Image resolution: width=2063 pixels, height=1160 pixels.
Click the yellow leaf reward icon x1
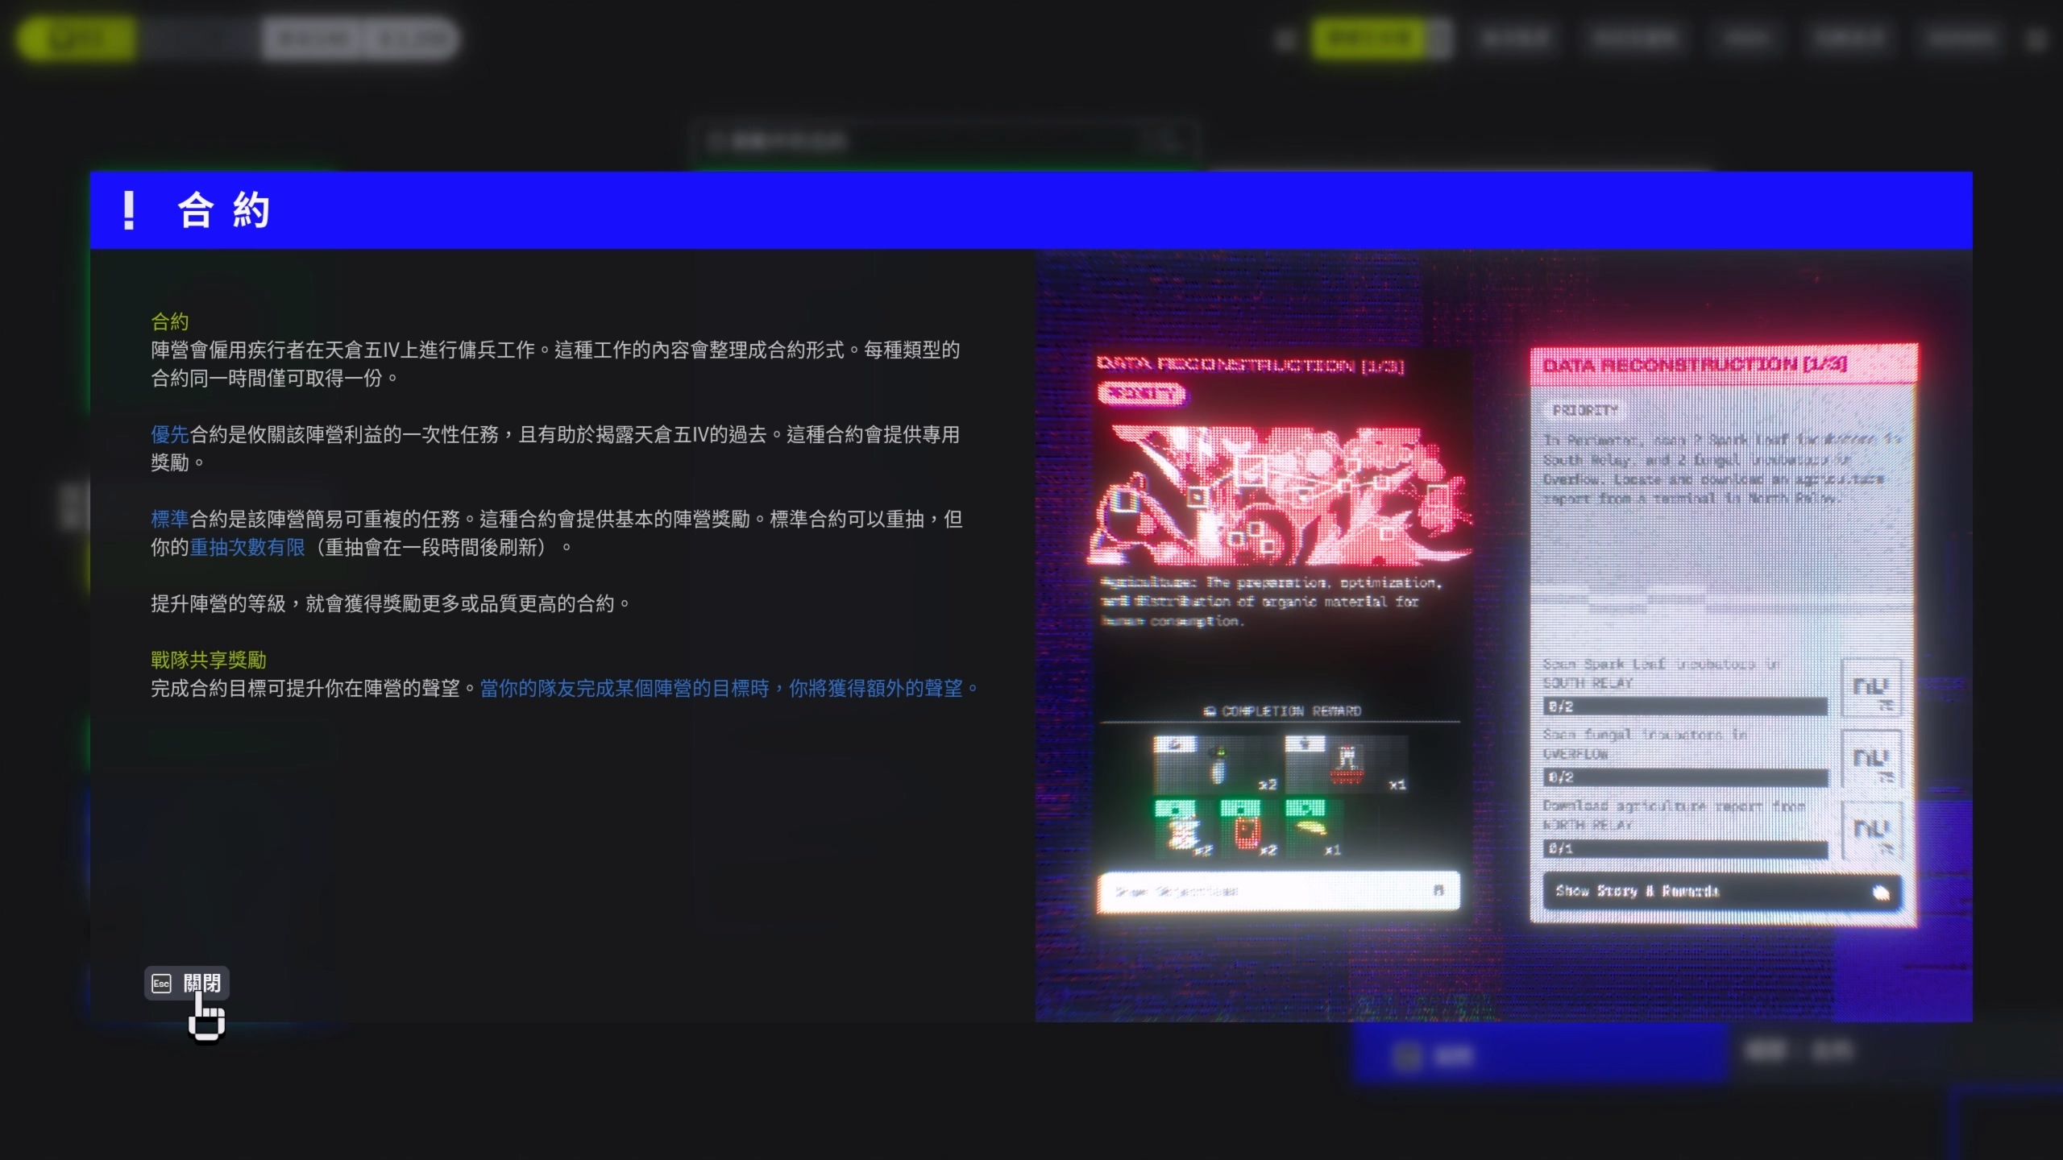point(1311,829)
